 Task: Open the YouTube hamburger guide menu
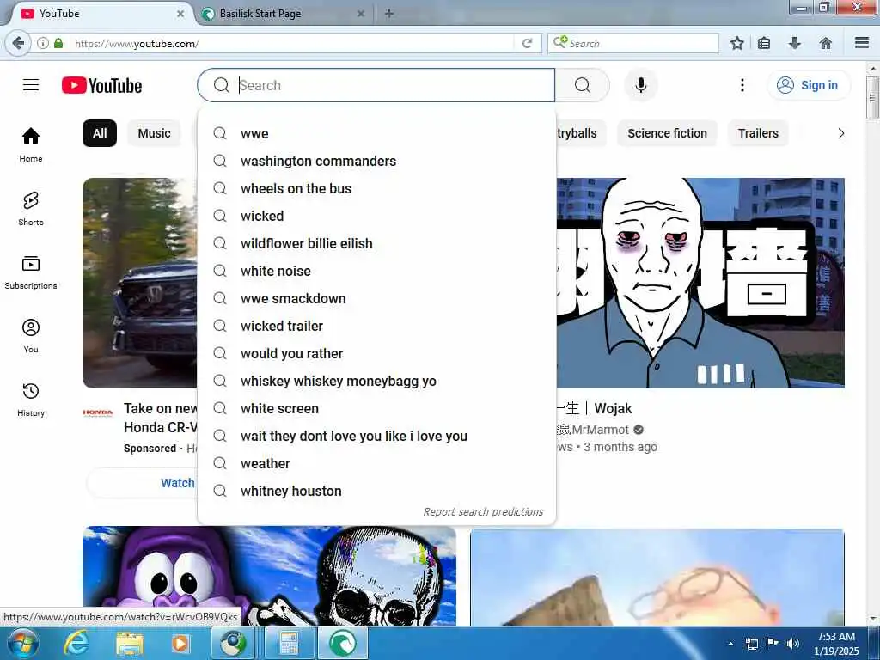31,85
